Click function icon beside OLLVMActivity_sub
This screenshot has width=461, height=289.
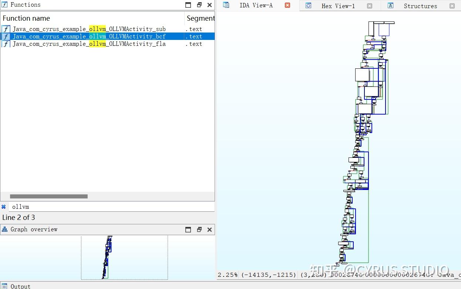point(6,29)
